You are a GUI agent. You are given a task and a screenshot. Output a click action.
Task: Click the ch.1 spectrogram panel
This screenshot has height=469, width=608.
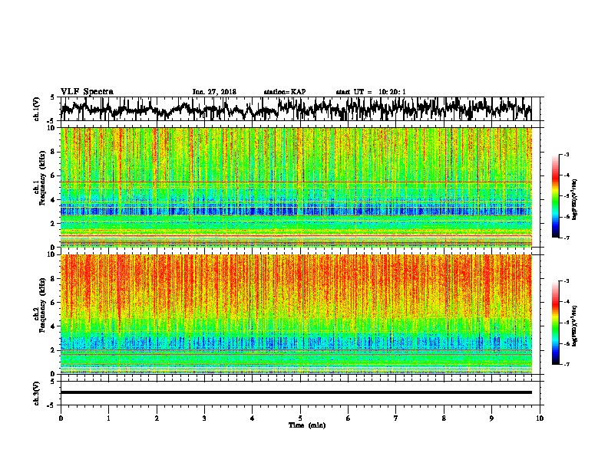[296, 187]
